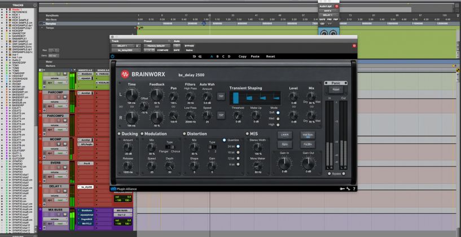Select plugin setting slot D
The image size is (461, 237).
229,56
